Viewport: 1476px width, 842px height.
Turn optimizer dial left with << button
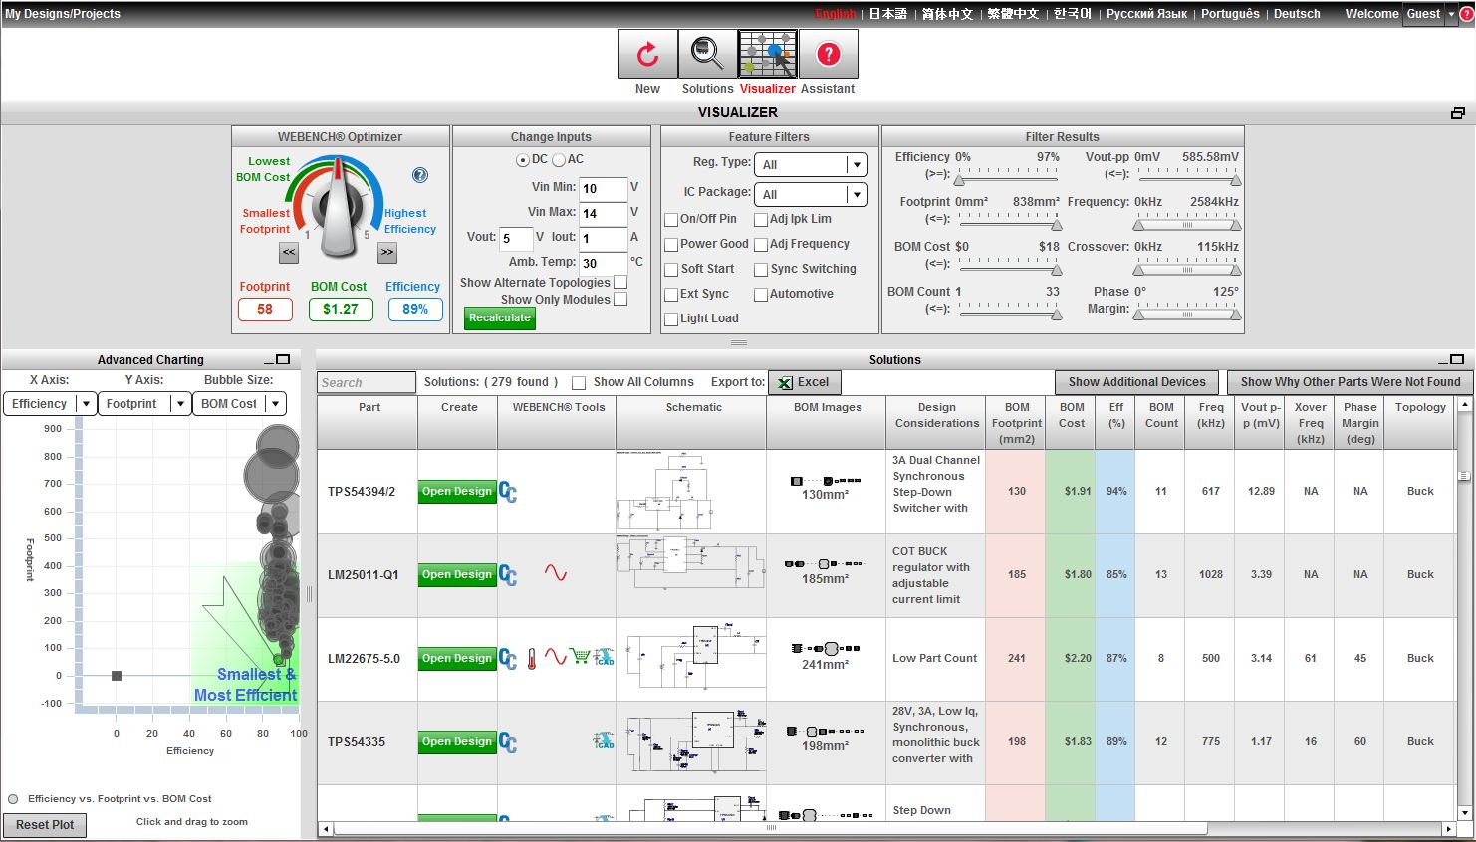289,253
